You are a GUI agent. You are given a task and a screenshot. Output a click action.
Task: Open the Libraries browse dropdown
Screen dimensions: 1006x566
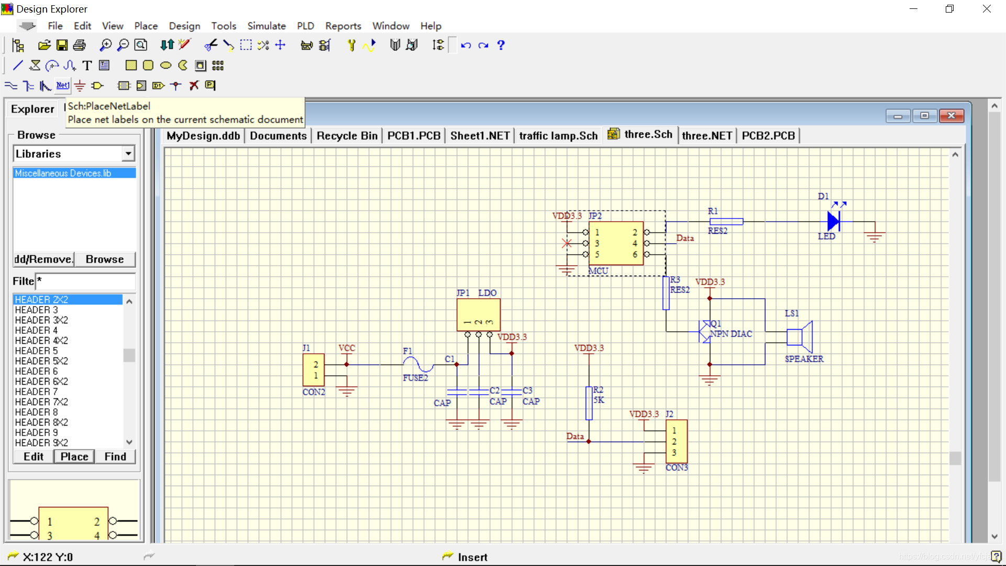click(128, 154)
